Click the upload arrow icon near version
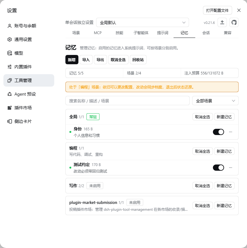247x248 pixels. click(x=222, y=22)
